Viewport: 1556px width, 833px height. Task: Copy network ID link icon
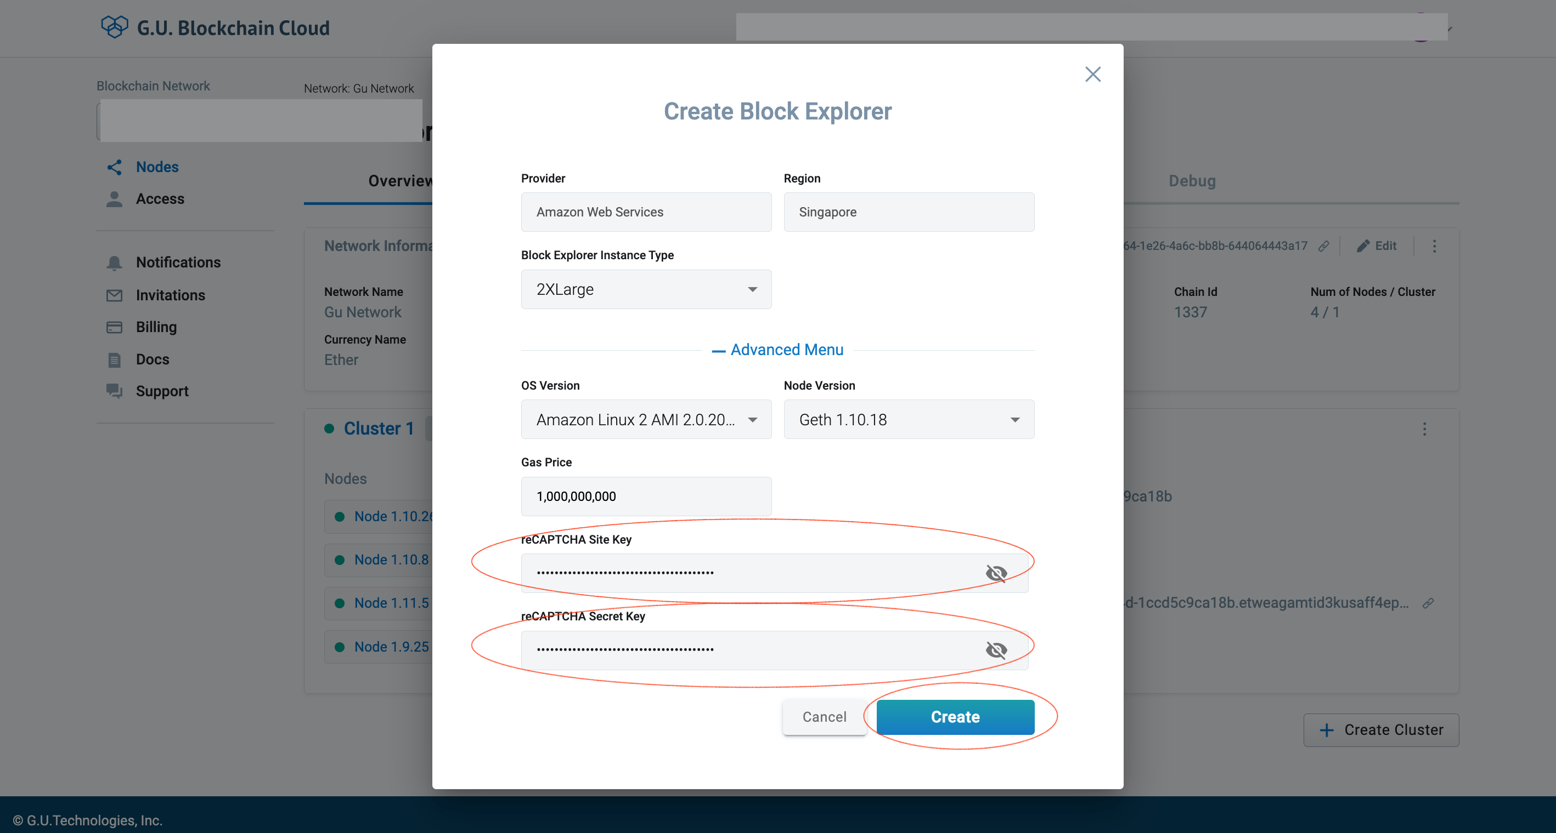pyautogui.click(x=1323, y=246)
